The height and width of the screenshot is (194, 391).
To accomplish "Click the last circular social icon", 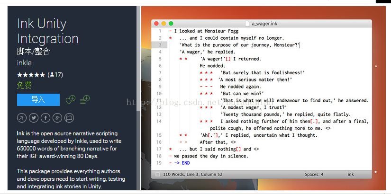I will point(69,118).
